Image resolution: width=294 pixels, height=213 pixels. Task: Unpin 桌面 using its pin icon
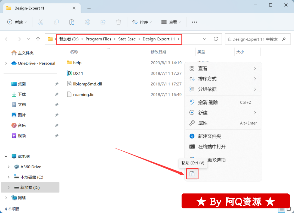[57, 84]
